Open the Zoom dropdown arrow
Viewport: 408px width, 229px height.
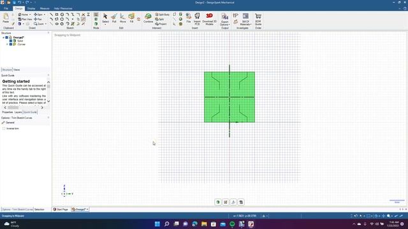(45, 24)
